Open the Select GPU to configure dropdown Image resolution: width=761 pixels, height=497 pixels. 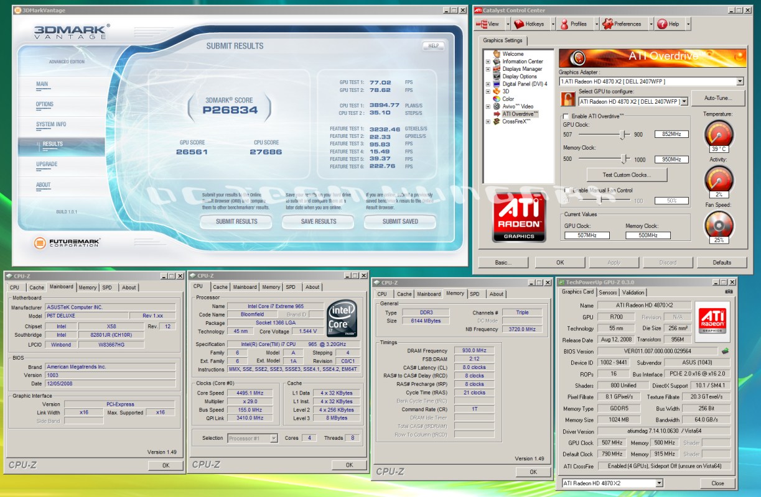pos(684,101)
